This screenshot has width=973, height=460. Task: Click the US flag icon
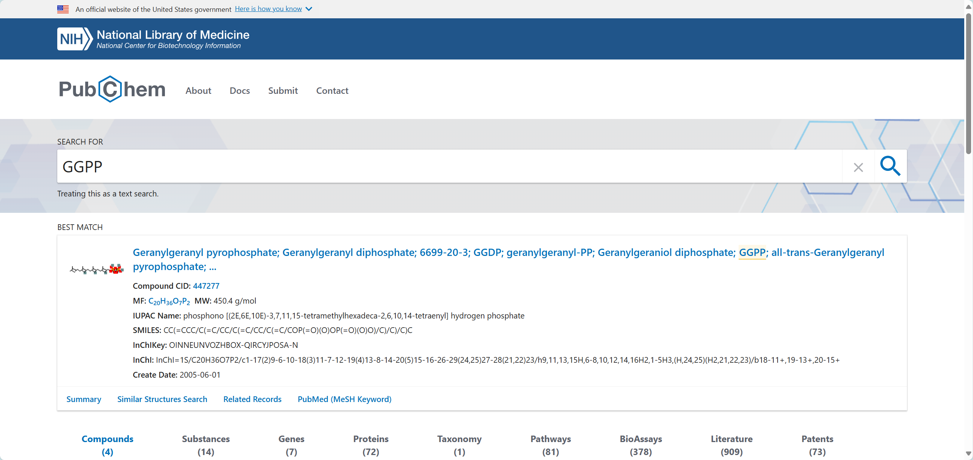[63, 9]
